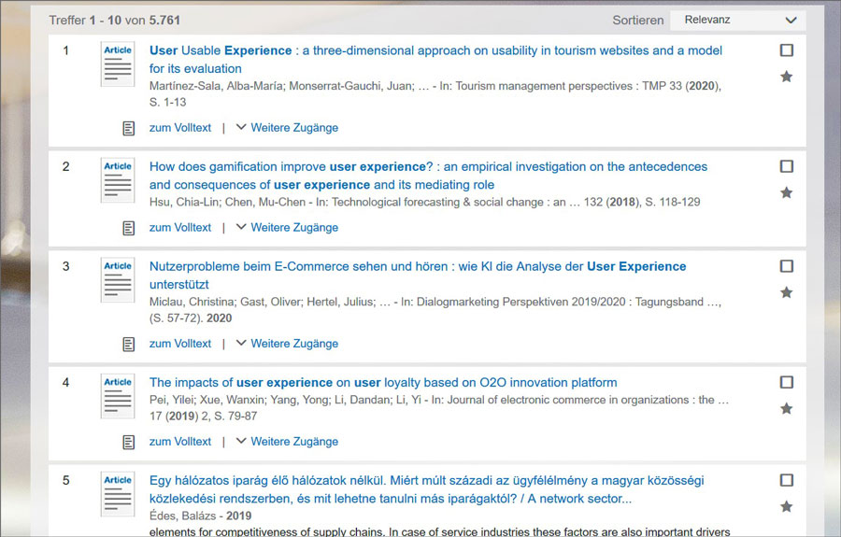The width and height of the screenshot is (841, 537).
Task: Click full-text document icon in result 4
Action: pos(129,442)
